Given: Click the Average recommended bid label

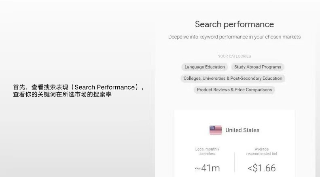Looking at the screenshot, I should (x=261, y=151).
